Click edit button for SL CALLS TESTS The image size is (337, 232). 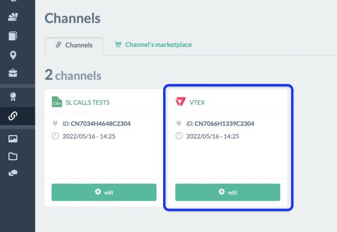(x=104, y=192)
